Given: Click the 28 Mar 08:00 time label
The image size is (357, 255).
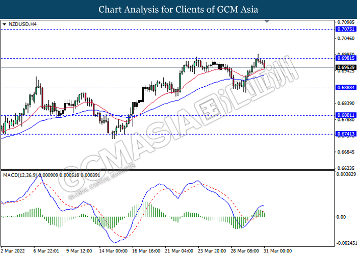Looking at the screenshot, I should [x=245, y=251].
